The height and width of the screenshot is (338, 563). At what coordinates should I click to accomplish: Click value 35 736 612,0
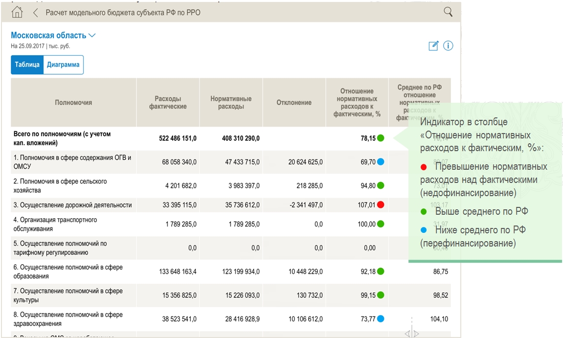pos(242,205)
